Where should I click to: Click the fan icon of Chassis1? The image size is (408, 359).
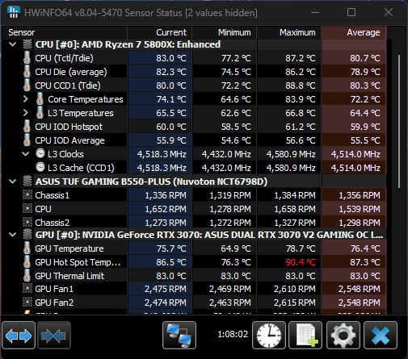tap(27, 194)
